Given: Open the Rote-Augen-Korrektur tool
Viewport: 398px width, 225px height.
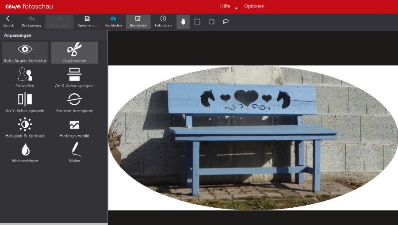Looking at the screenshot, I should point(25,53).
